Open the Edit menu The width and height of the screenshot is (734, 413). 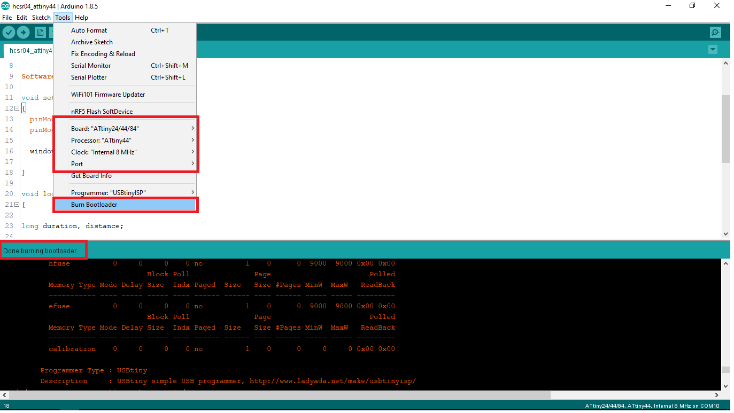click(22, 18)
